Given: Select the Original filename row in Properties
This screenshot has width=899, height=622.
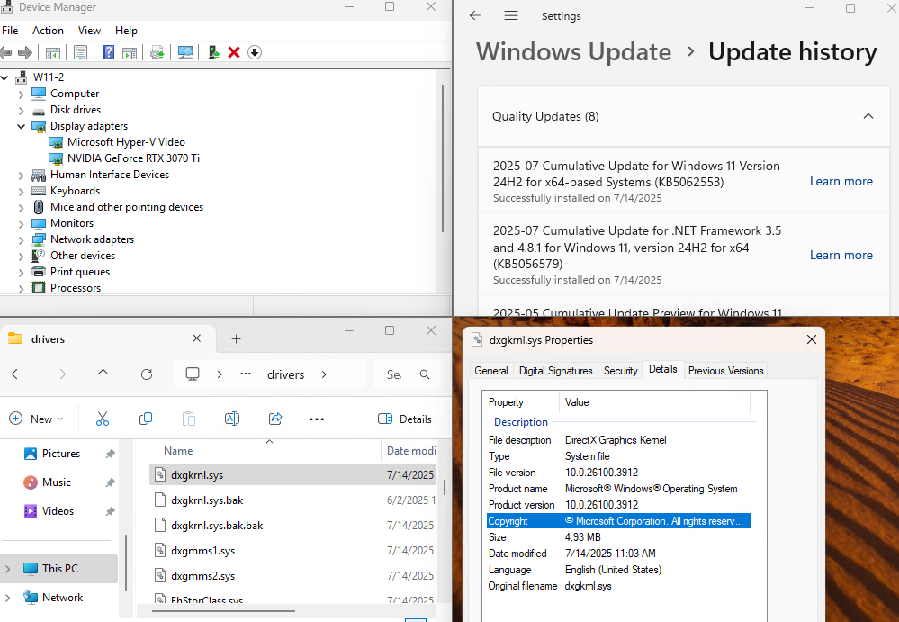Looking at the screenshot, I should coord(618,586).
